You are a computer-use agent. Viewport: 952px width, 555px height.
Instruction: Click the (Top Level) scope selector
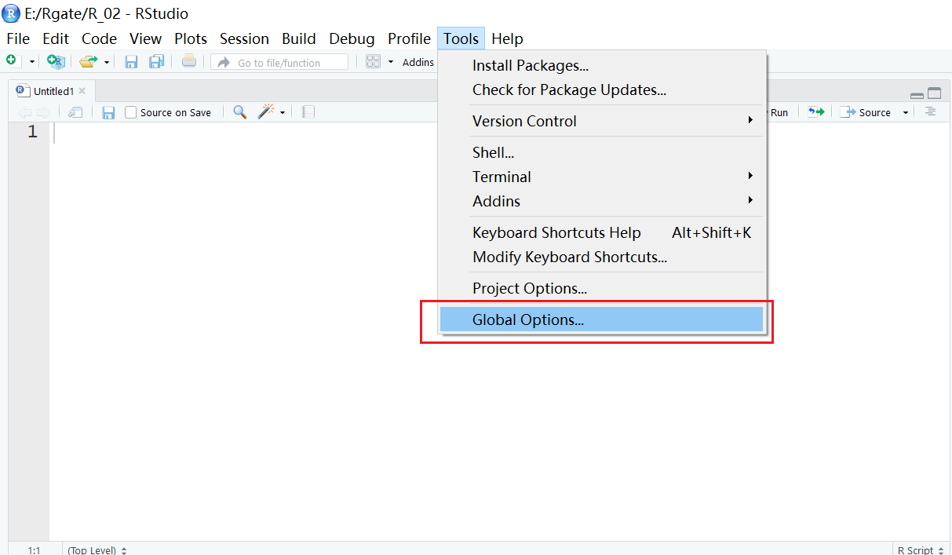click(x=97, y=550)
